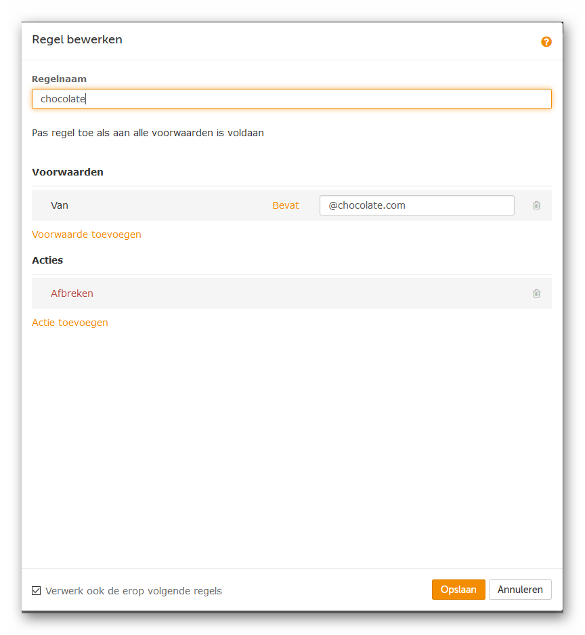
Task: Click the 'Regel bewerken' dialog title
Action: click(77, 40)
